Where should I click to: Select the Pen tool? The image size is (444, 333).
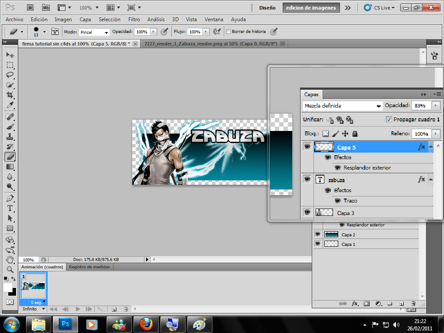(10, 198)
